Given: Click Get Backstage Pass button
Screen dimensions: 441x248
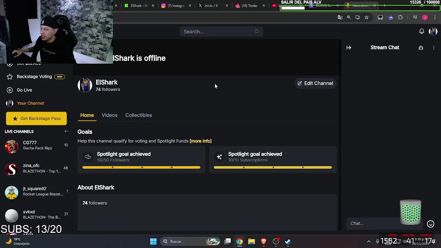Looking at the screenshot, I should pos(36,118).
